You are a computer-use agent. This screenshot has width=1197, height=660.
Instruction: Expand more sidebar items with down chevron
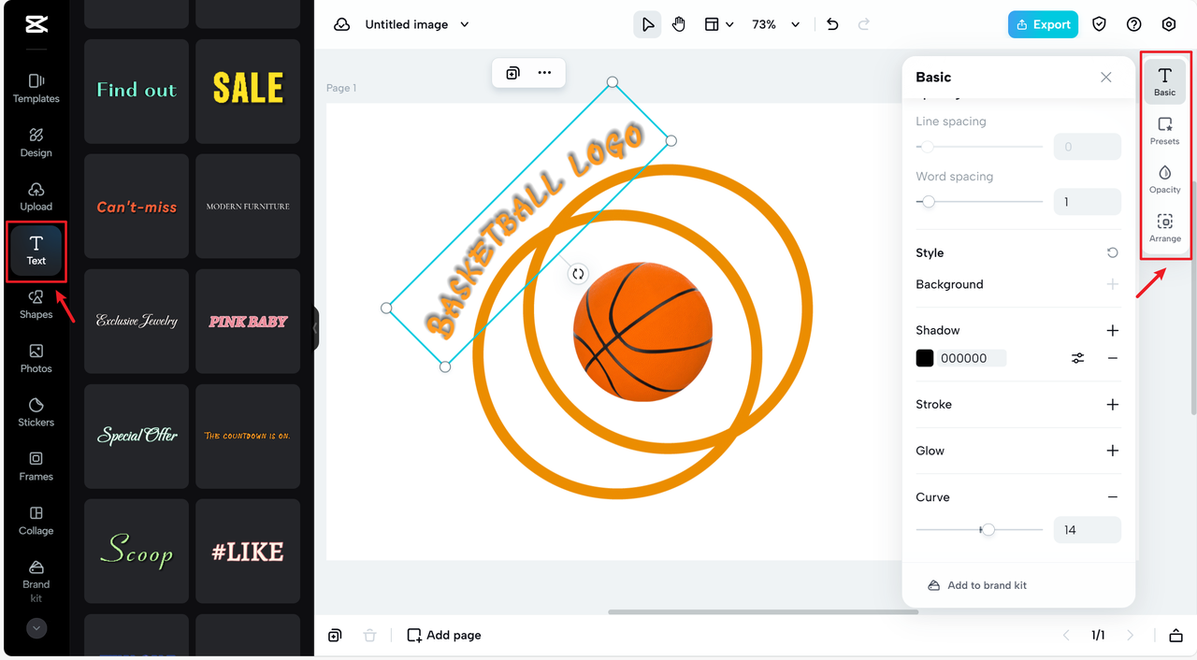36,628
